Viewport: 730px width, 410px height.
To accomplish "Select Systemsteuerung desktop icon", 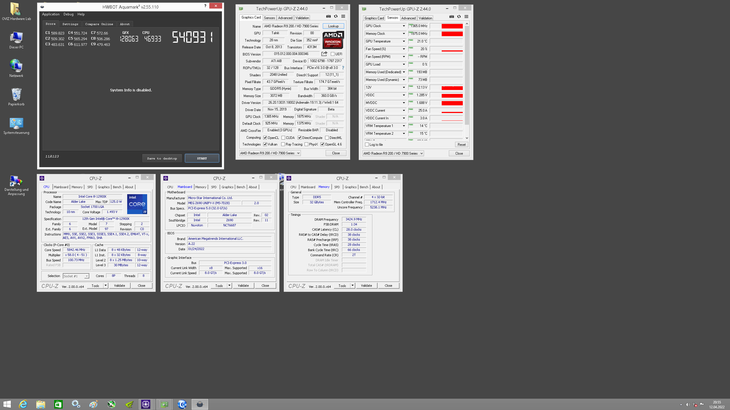I will (x=16, y=126).
